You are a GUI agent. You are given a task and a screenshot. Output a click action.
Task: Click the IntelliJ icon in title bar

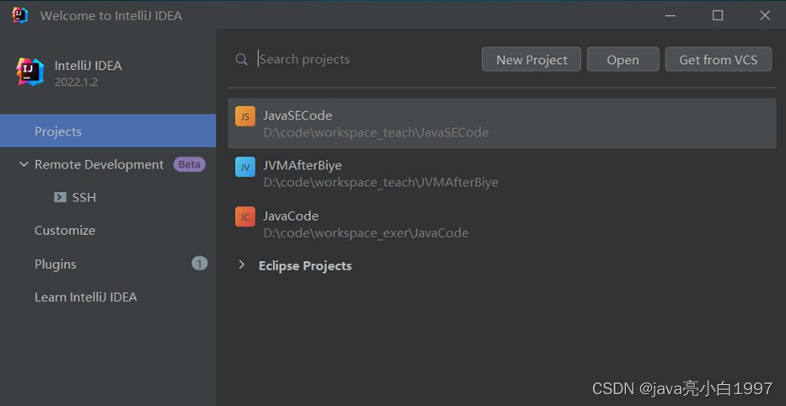pos(20,15)
